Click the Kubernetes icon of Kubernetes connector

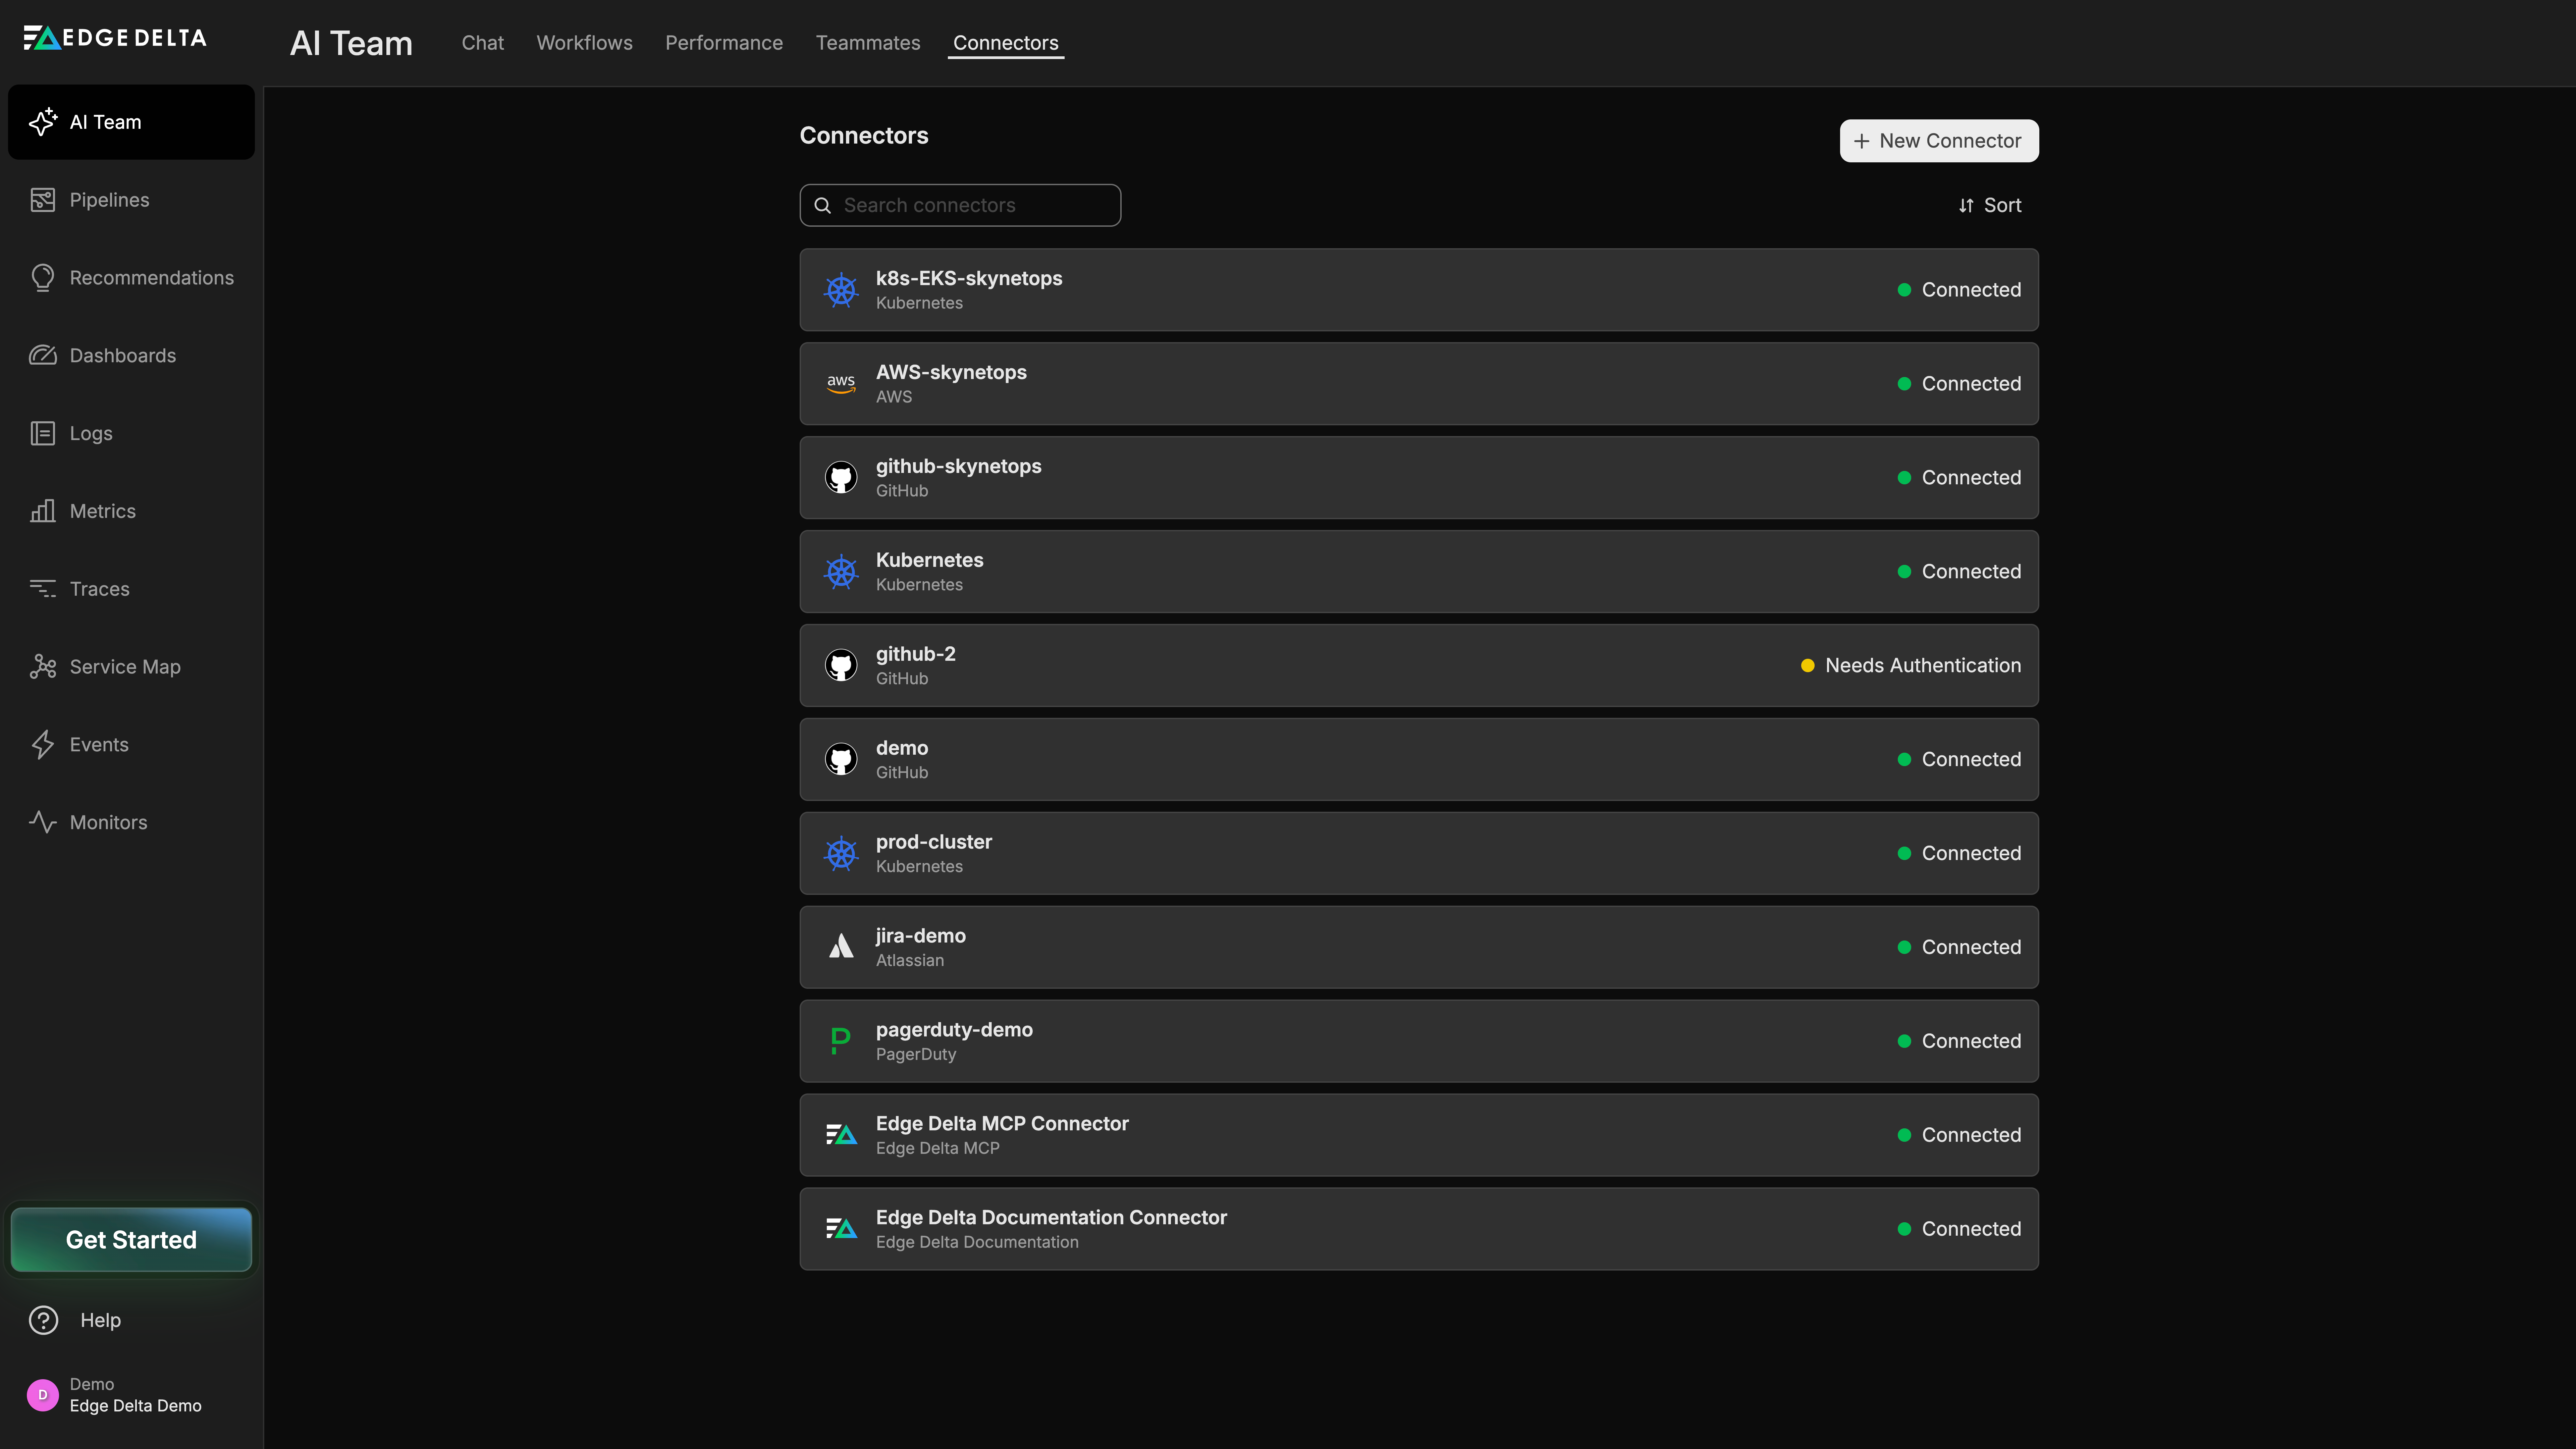click(x=841, y=572)
